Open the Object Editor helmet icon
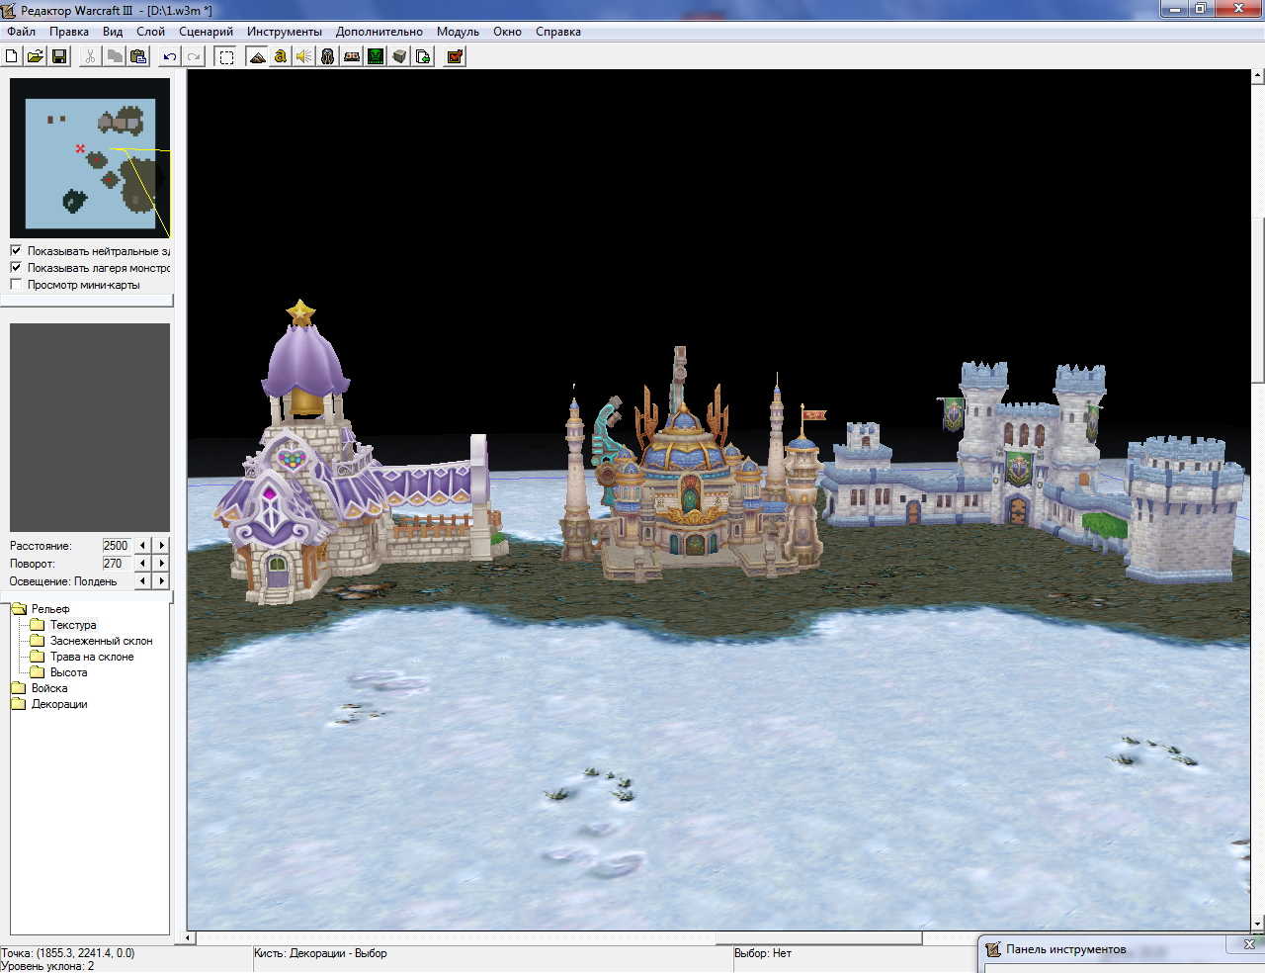The width and height of the screenshot is (1265, 973). point(328,56)
